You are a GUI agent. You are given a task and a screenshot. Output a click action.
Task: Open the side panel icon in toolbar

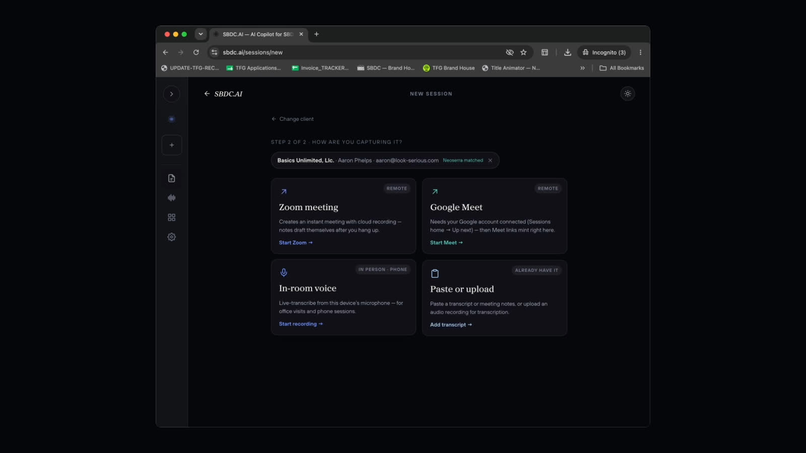545,52
